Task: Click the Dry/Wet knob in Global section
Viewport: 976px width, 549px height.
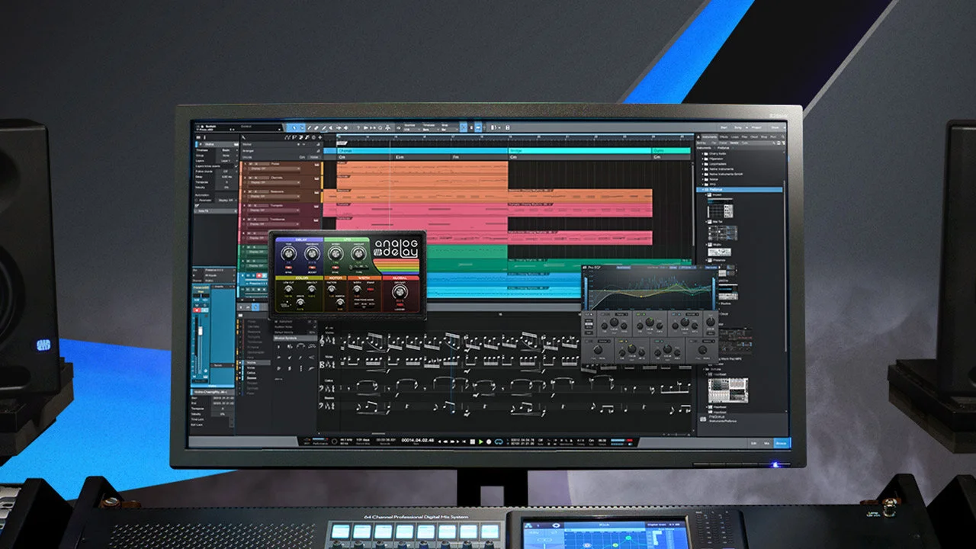Action: tap(400, 292)
